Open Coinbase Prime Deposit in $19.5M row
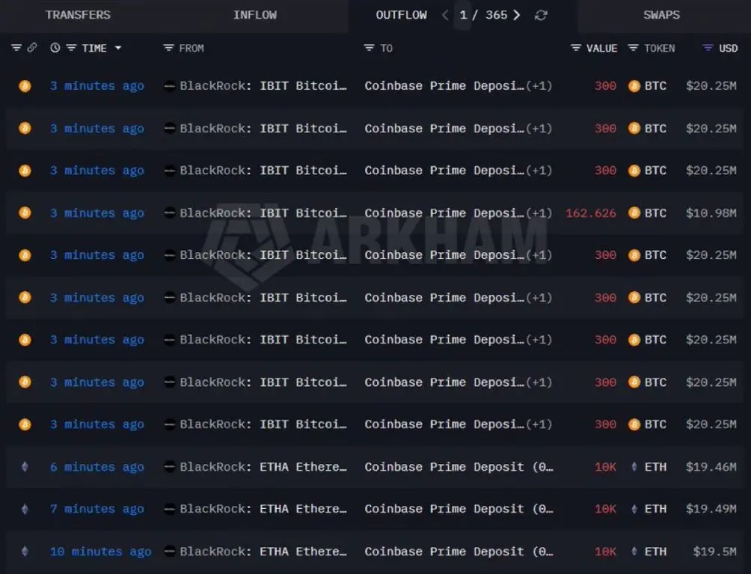The width and height of the screenshot is (751, 574). (x=459, y=552)
